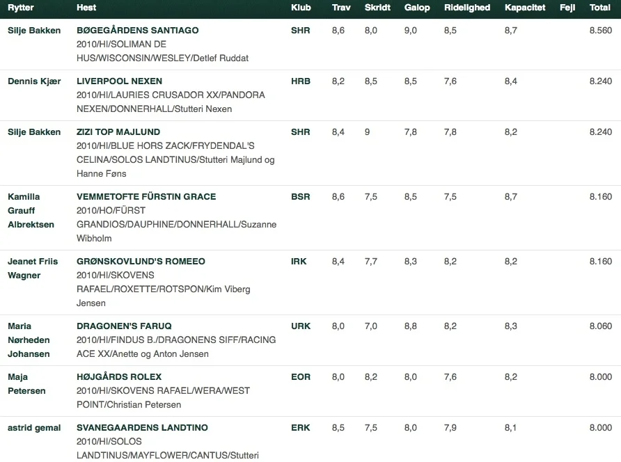
Task: Click Galop score 9,0 for SANTIAGO
Action: (411, 31)
